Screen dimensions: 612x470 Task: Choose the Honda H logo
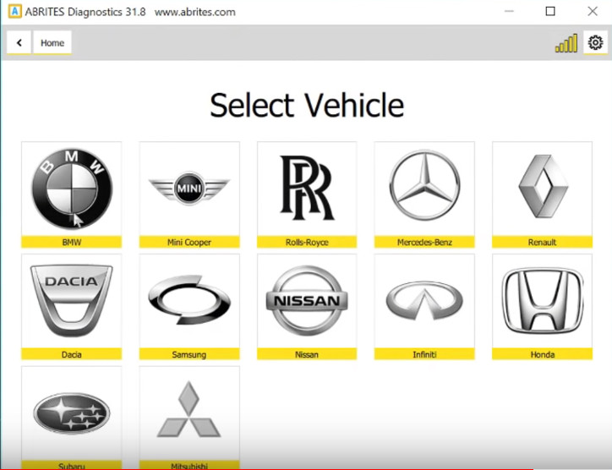coord(543,301)
